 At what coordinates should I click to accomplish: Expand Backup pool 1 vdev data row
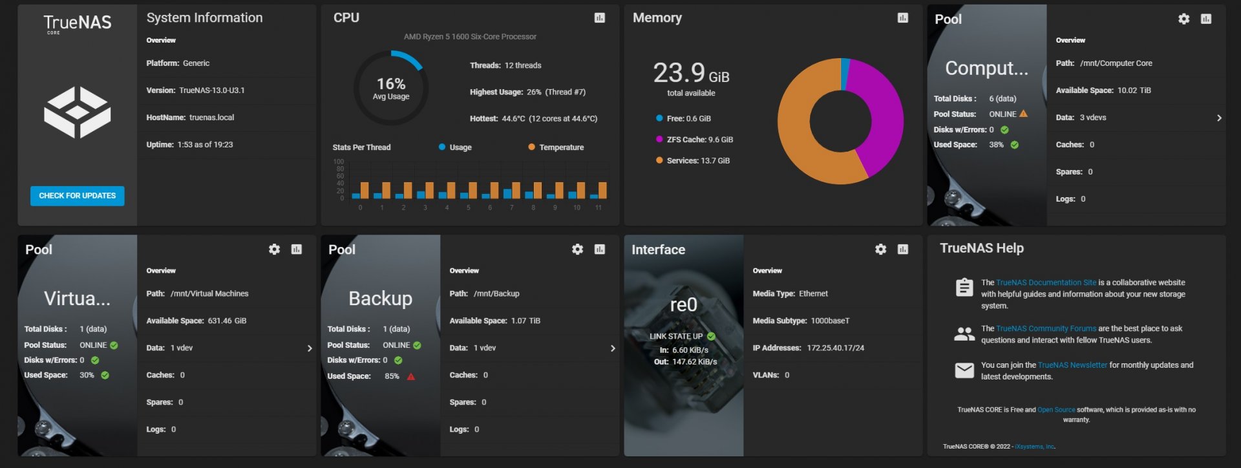(612, 348)
